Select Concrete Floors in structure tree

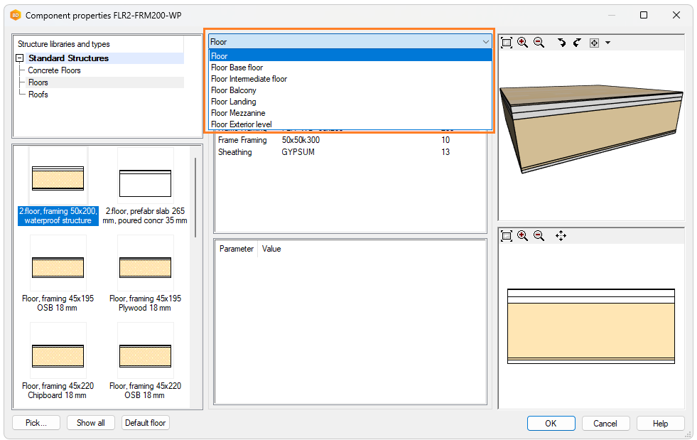tap(54, 70)
